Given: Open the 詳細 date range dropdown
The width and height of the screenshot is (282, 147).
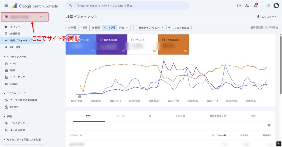Looking at the screenshot, I should click(124, 28).
